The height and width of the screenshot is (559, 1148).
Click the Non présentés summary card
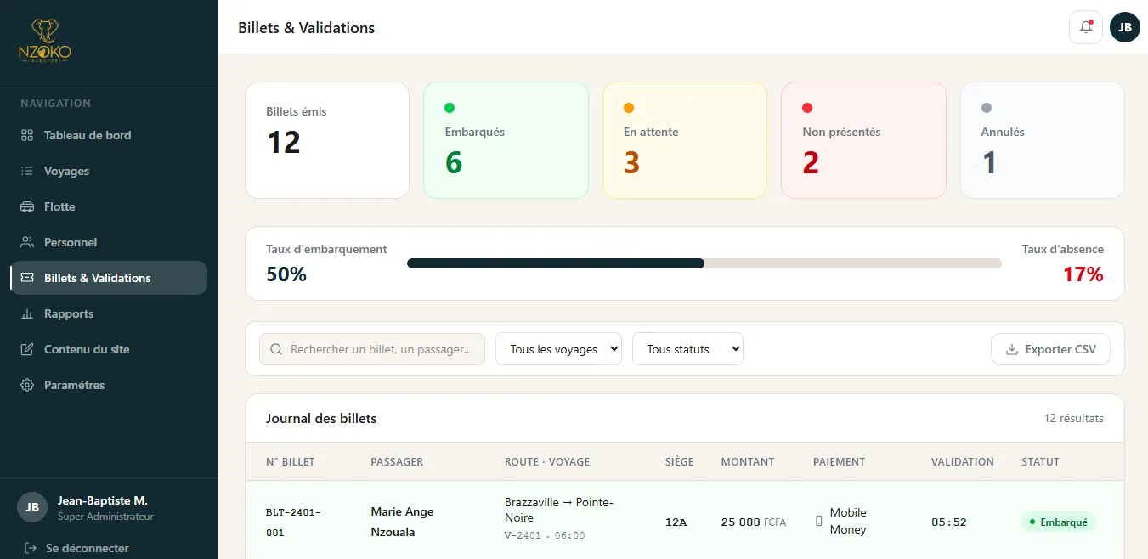coord(863,140)
